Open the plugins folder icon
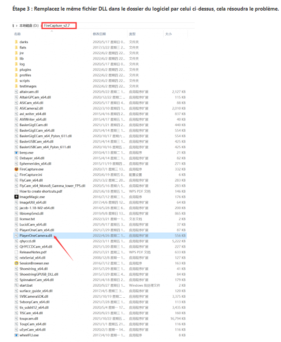Viewport: 281px width, 342px height. tap(16, 69)
